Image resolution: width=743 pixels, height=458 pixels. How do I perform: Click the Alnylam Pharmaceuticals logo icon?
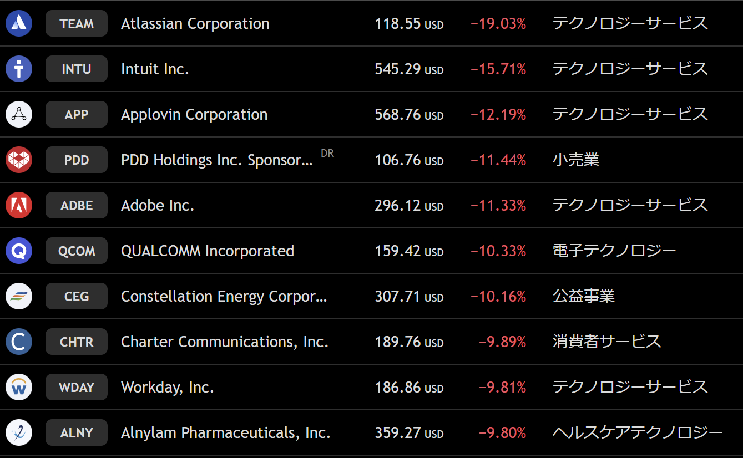pyautogui.click(x=19, y=433)
